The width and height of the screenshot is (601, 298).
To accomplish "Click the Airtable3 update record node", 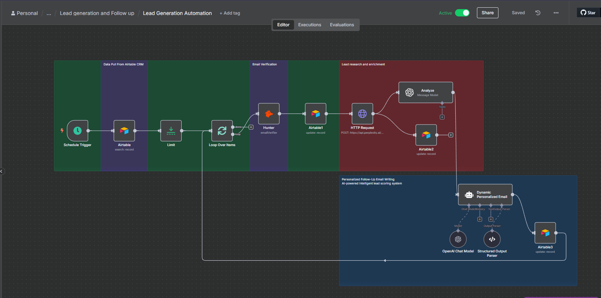I will pyautogui.click(x=545, y=233).
